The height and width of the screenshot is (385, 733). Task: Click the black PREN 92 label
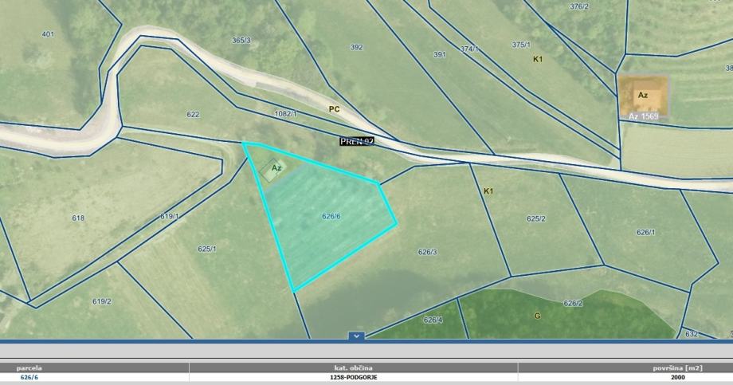point(356,141)
